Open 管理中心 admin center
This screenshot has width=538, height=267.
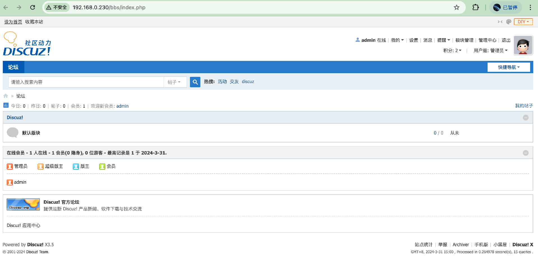pyautogui.click(x=487, y=40)
